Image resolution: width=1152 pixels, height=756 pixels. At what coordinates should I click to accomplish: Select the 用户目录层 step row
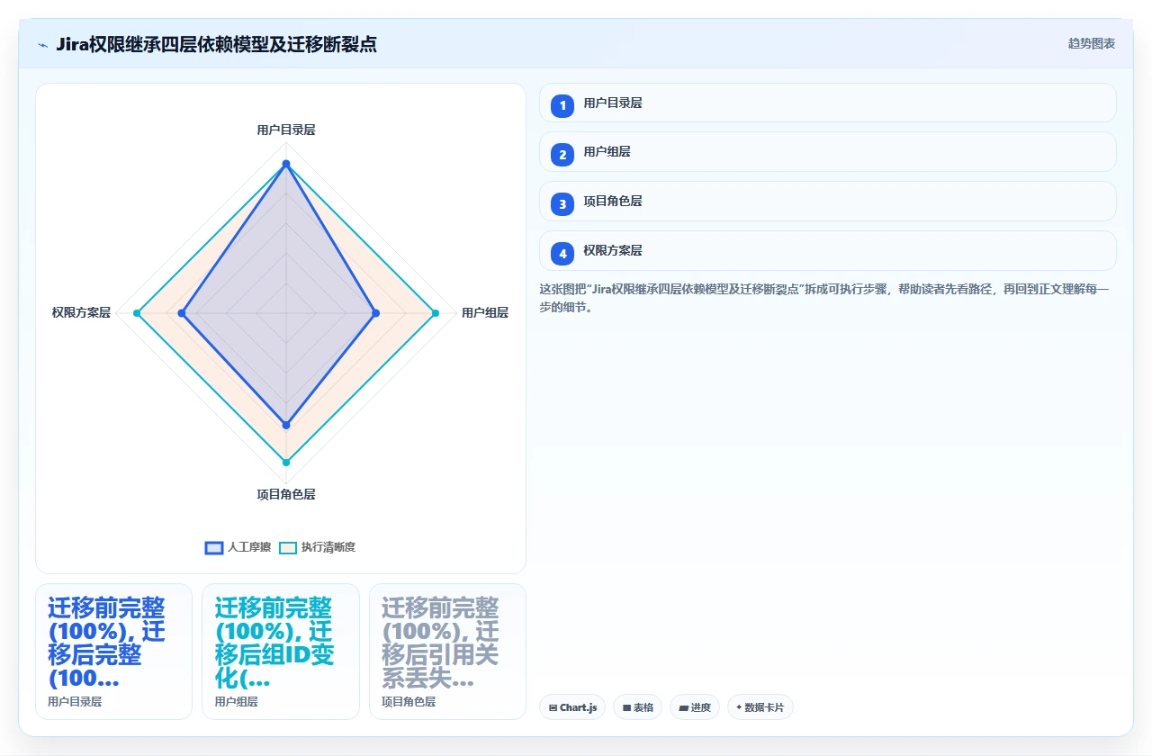click(827, 103)
